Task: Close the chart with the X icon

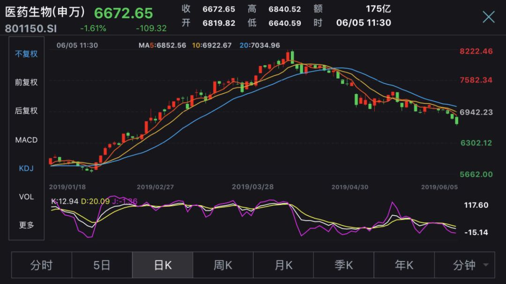Action: (489, 17)
